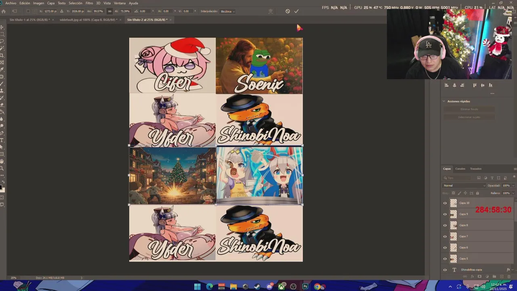The width and height of the screenshot is (517, 291).
Task: Open the Capas panel menu
Action: click(515, 169)
